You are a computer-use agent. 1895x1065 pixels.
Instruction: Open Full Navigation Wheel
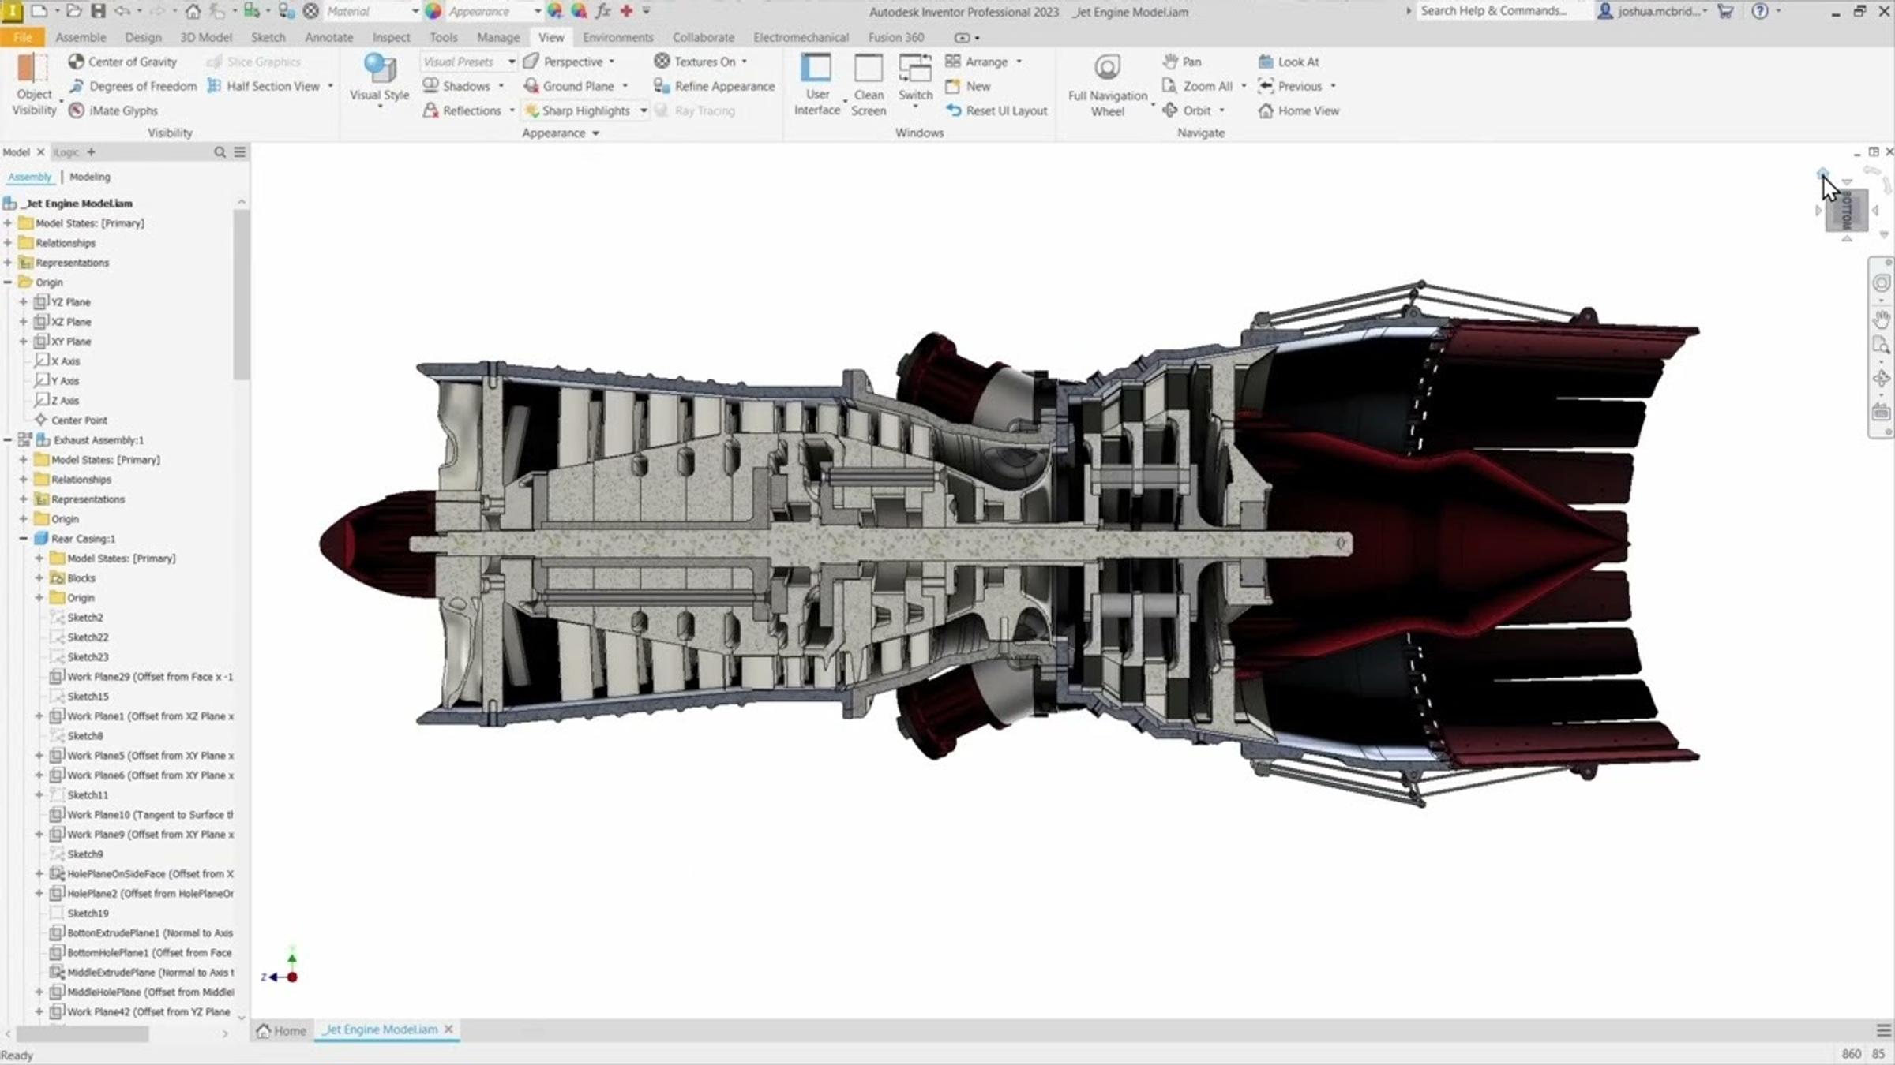1107,85
